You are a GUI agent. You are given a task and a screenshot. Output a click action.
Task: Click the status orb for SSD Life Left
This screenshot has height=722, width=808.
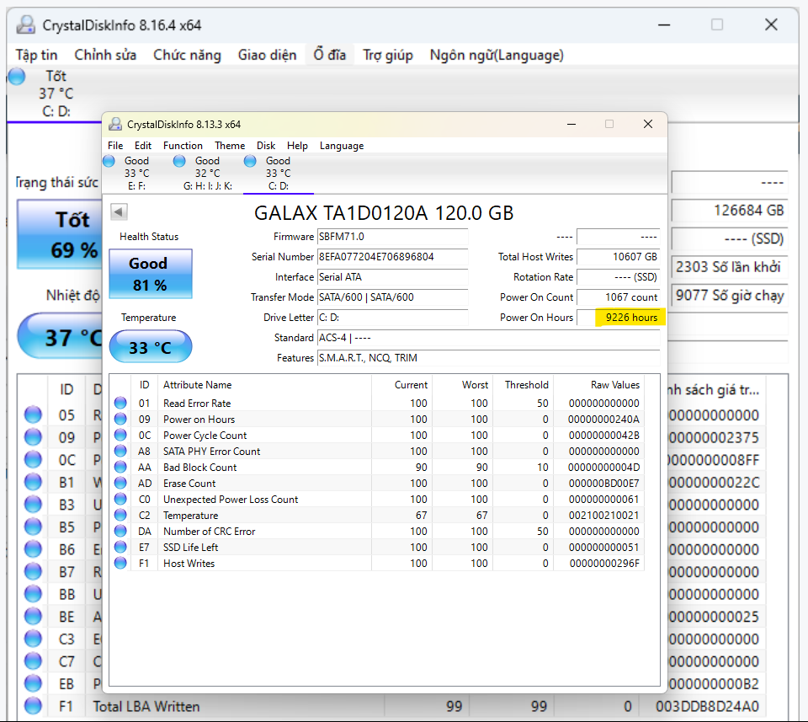(120, 547)
